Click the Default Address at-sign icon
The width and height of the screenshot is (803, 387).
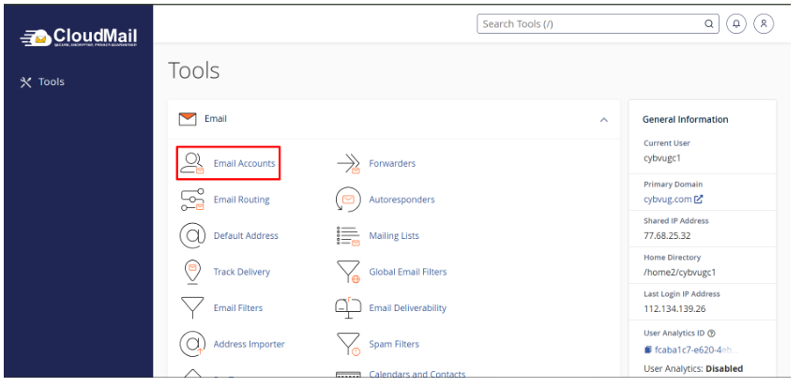coord(192,235)
